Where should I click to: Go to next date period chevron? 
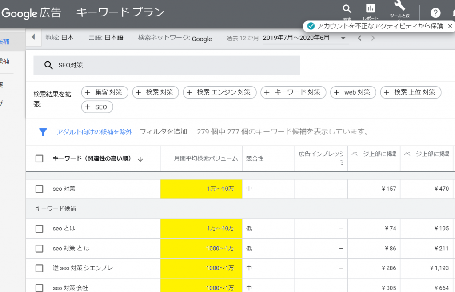pyautogui.click(x=373, y=38)
